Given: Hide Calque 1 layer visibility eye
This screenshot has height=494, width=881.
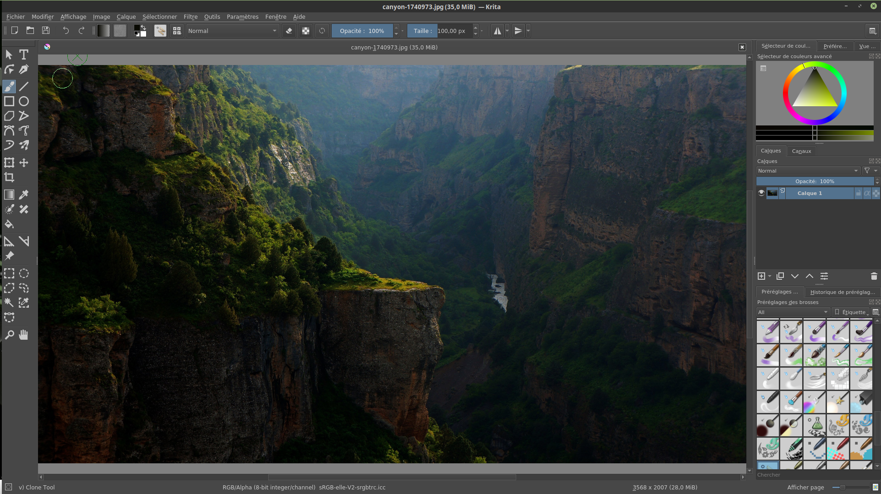Looking at the screenshot, I should tap(761, 193).
